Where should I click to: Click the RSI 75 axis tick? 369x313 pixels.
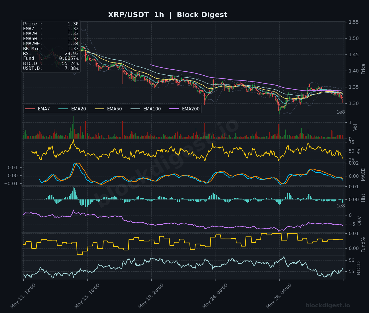351,142
